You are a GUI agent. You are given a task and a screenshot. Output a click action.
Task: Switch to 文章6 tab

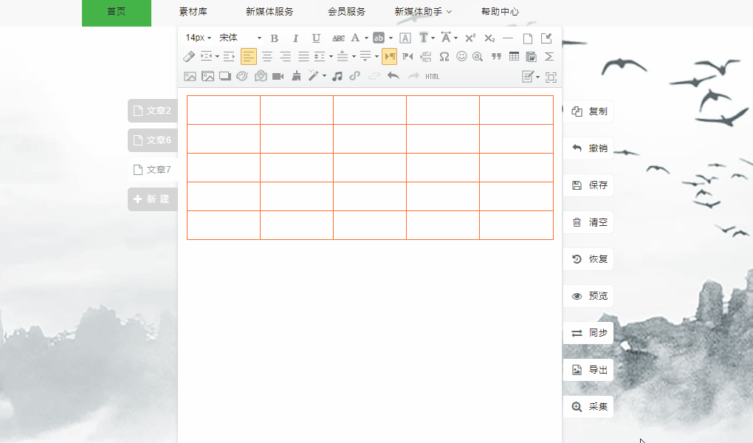click(153, 140)
